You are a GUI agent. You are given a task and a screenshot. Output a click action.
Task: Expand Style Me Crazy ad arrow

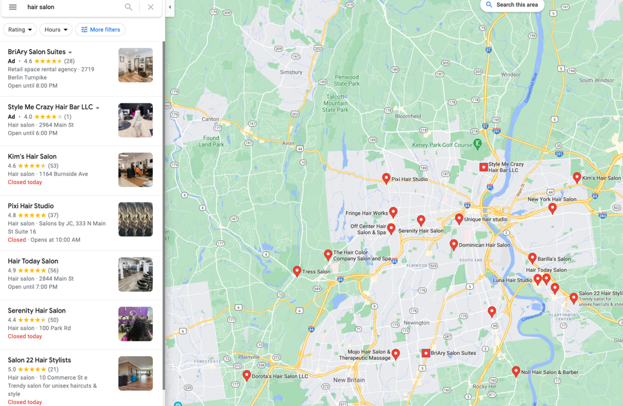pos(98,107)
